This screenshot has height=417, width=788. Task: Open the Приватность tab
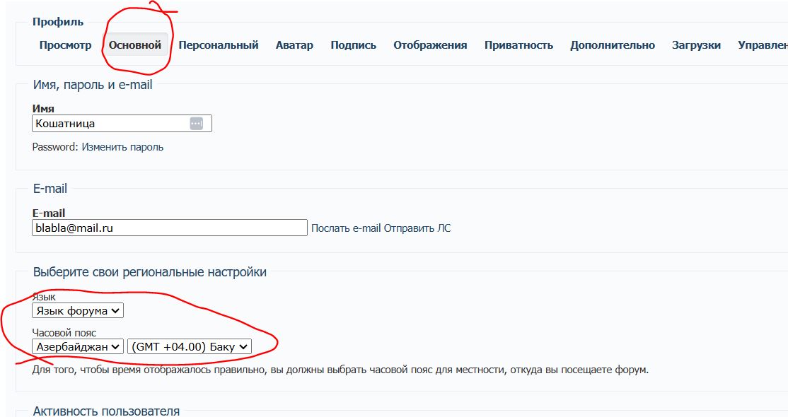coord(518,45)
